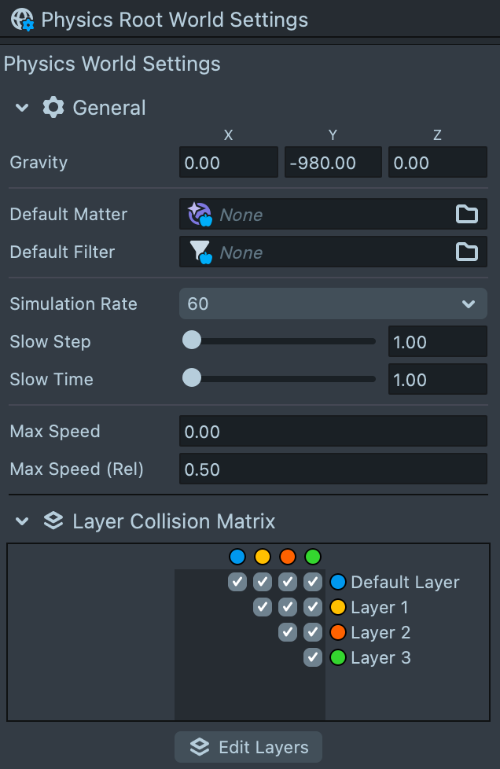Click the Layer 1 label
This screenshot has height=769, width=500.
point(380,608)
